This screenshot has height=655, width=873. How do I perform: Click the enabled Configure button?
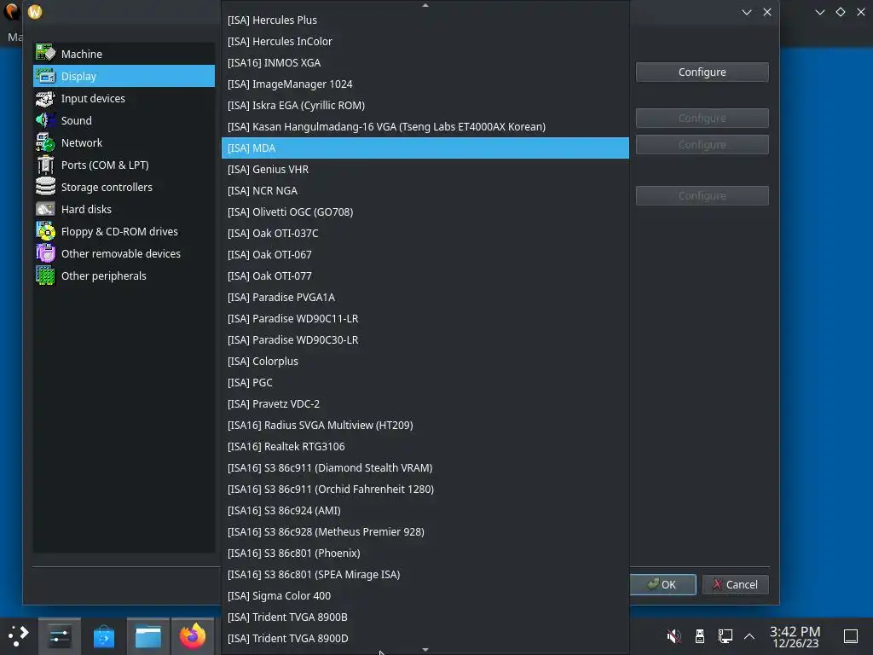[702, 72]
